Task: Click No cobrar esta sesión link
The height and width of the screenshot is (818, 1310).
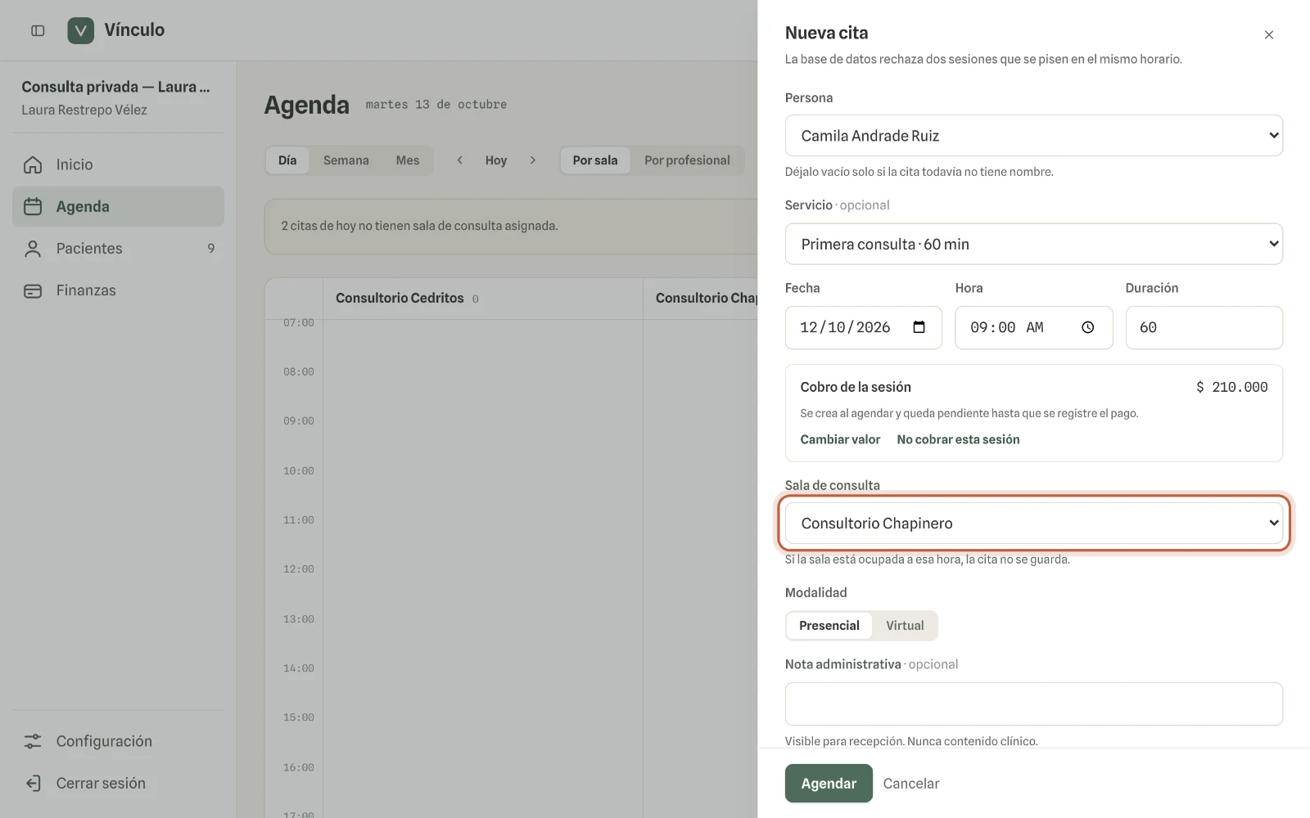Action: [958, 439]
